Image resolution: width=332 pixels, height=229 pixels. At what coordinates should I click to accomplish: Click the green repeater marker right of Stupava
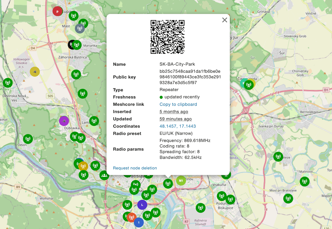pos(74,16)
